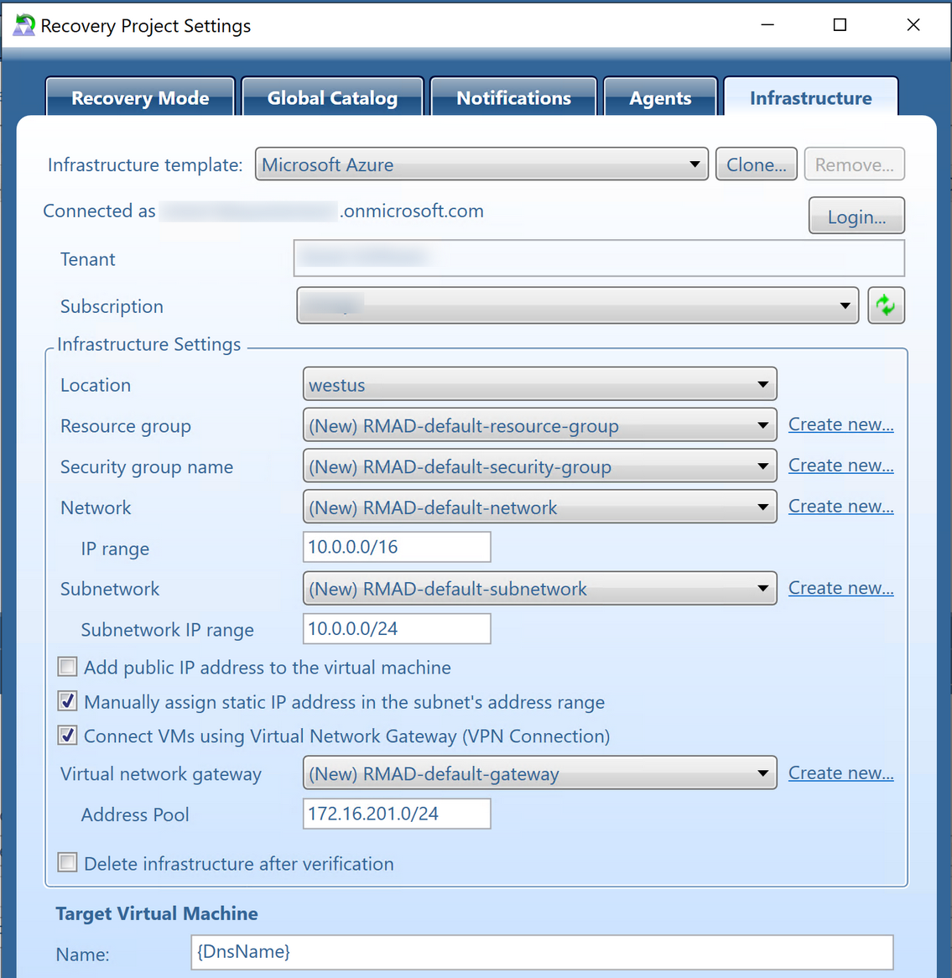Screen dimensions: 952x978
Task: Click Create new next to Virtual network gateway
Action: point(840,773)
